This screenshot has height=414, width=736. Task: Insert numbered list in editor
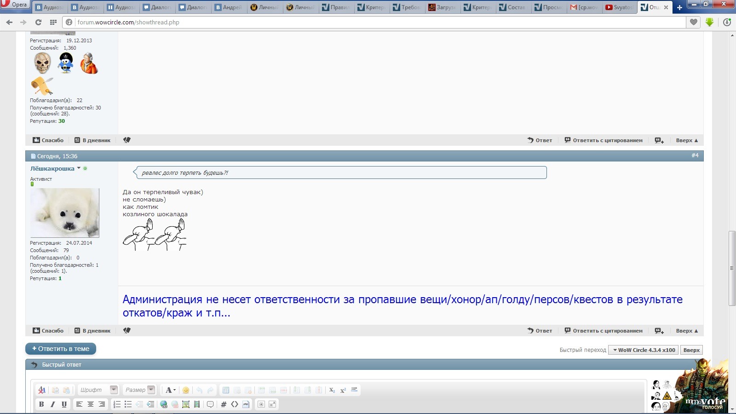117,404
